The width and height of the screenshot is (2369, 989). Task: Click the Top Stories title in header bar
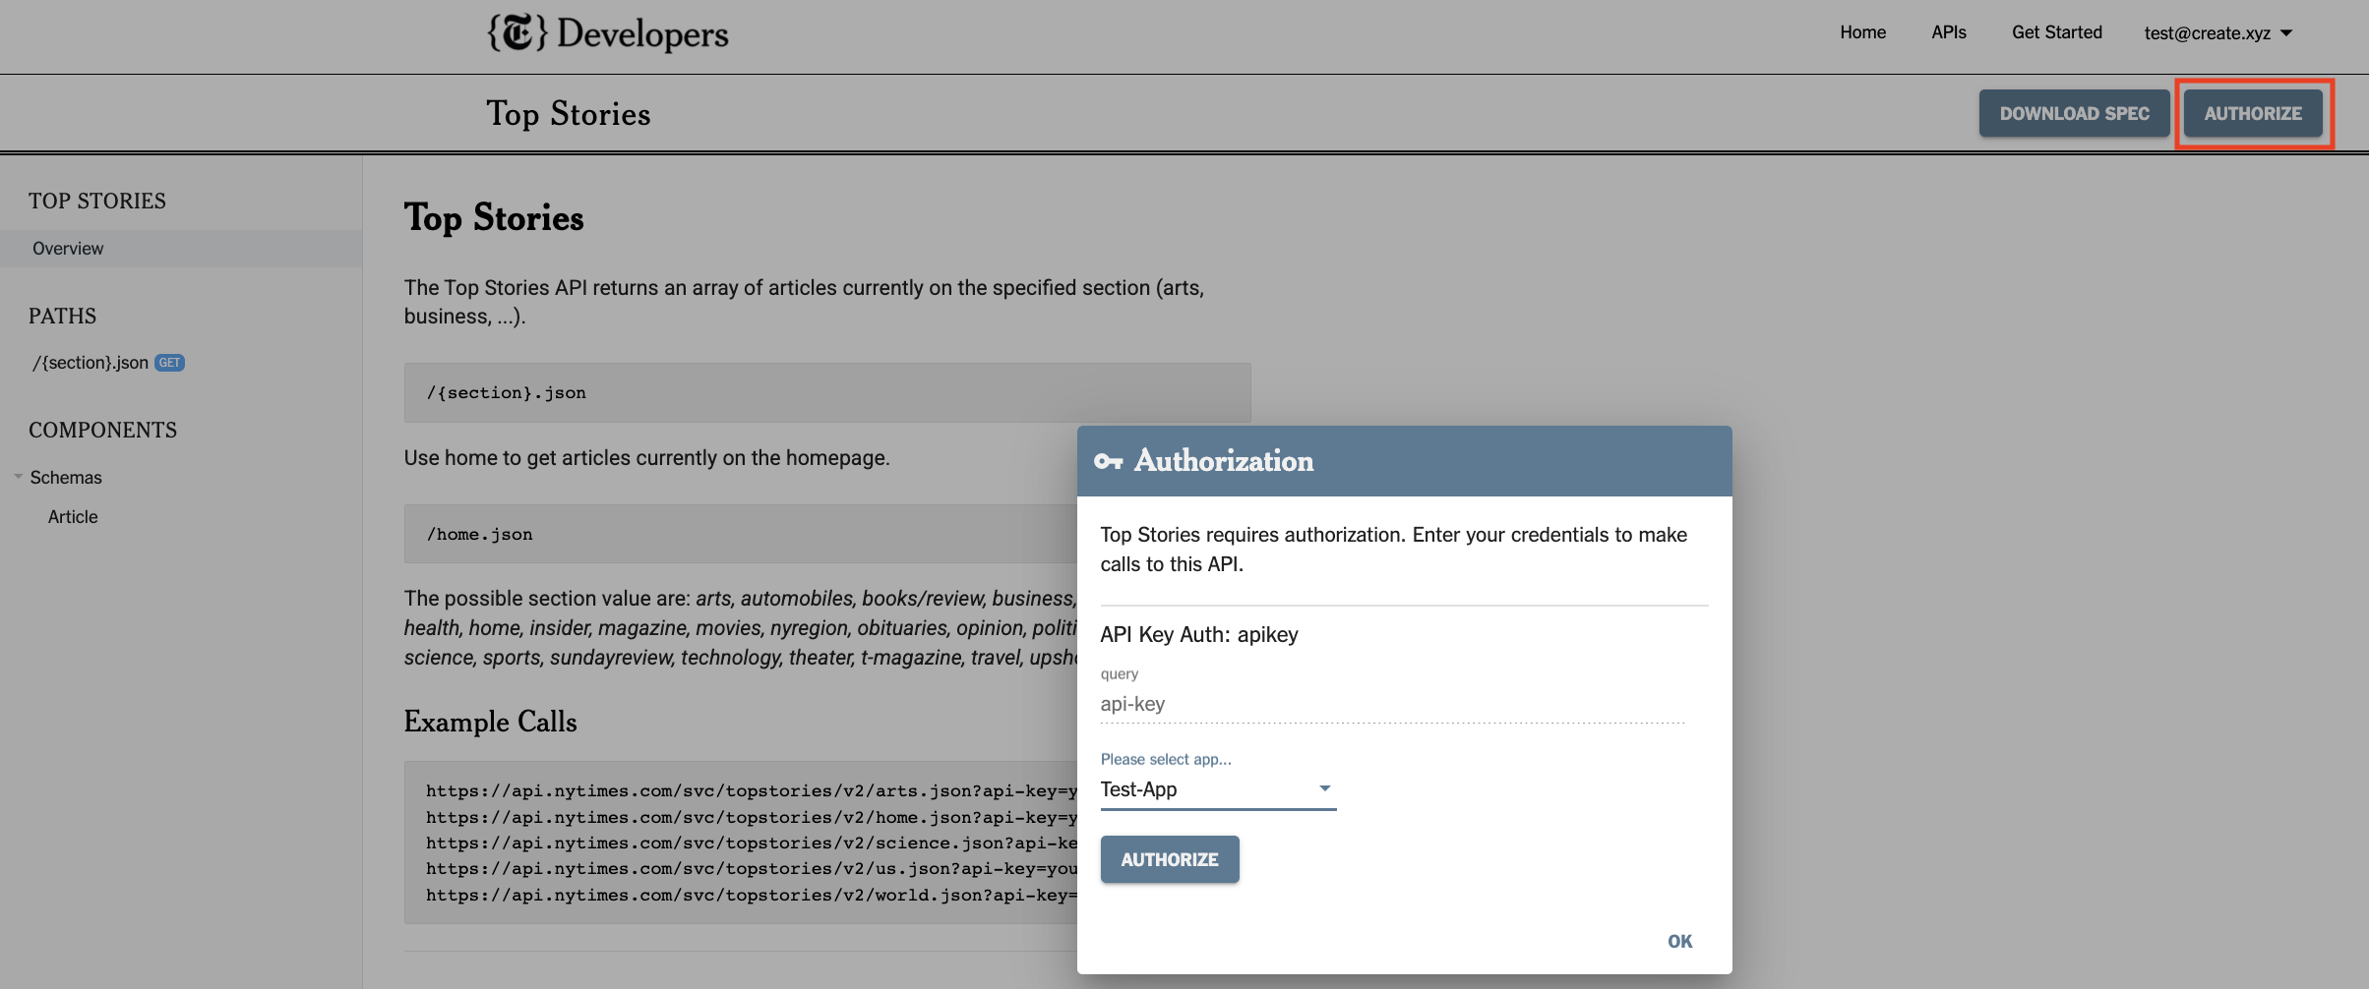point(569,114)
